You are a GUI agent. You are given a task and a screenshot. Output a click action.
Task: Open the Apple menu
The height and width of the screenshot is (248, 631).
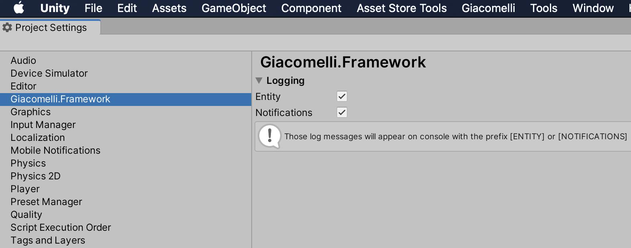(x=19, y=8)
